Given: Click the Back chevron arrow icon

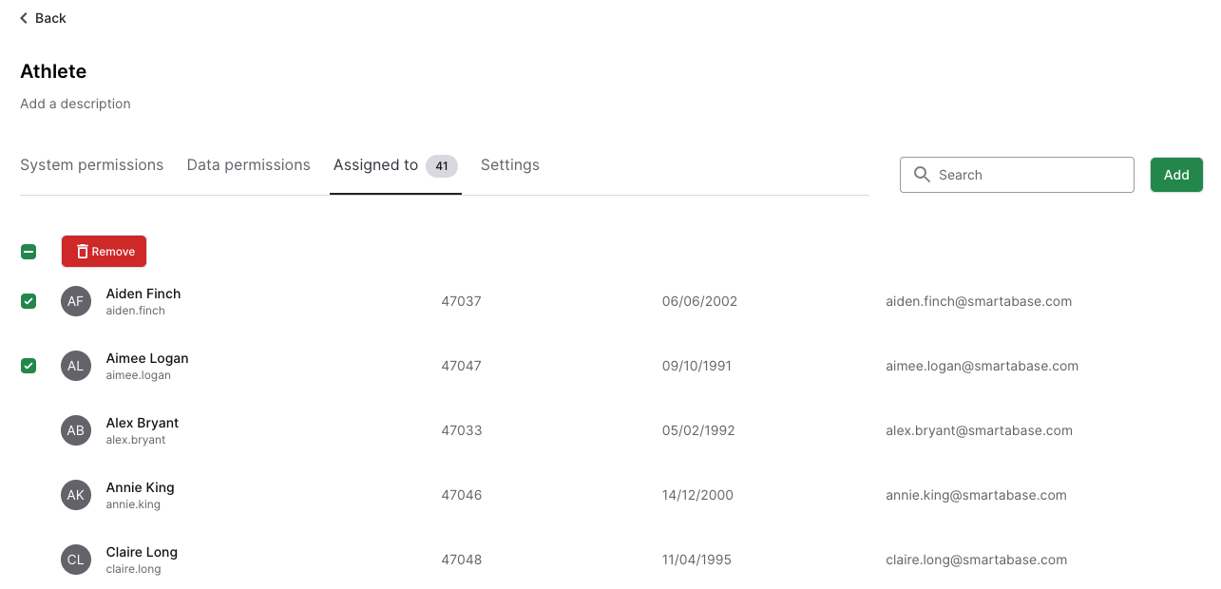Looking at the screenshot, I should coord(25,18).
